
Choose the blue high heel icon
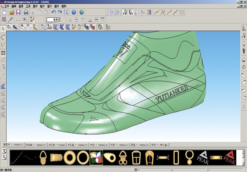click(x=15, y=27)
